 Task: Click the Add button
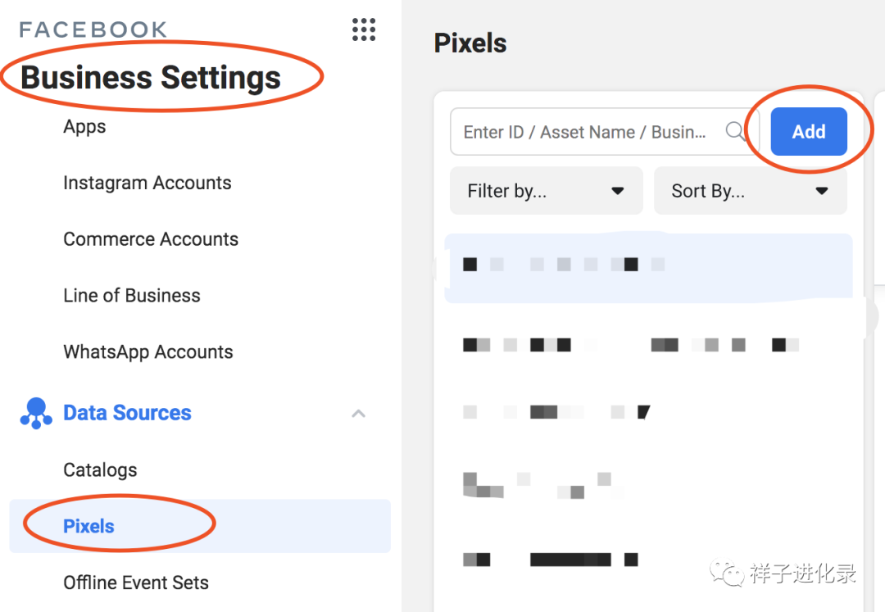[808, 131]
